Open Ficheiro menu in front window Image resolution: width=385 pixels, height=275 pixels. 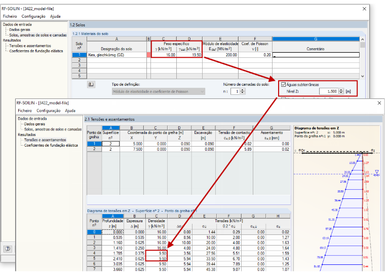25,111
